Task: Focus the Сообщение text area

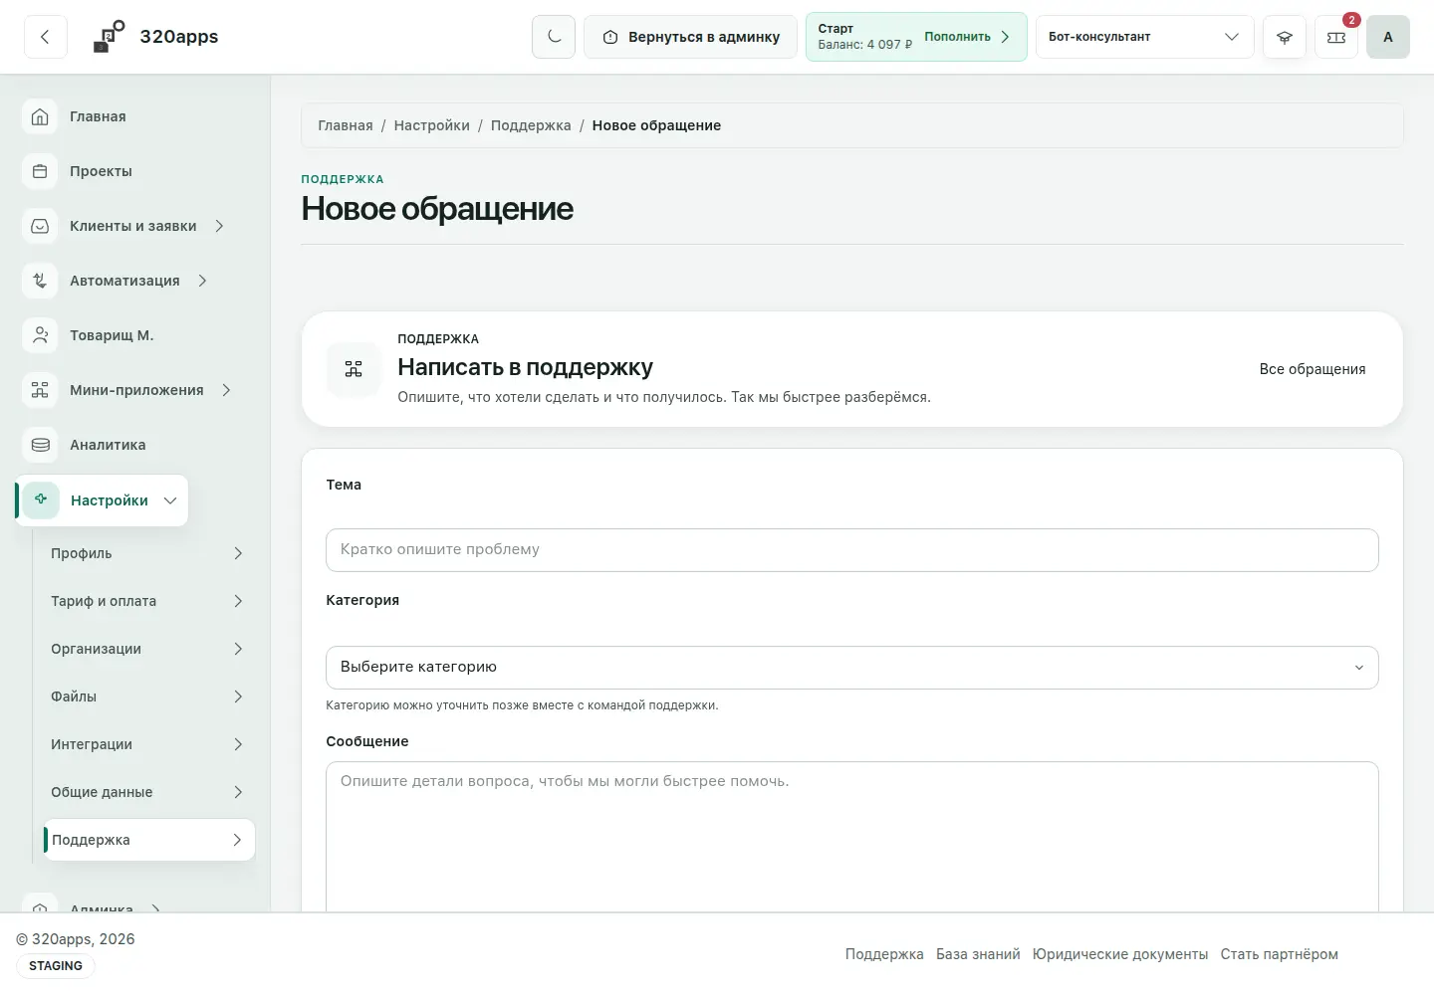Action: (x=851, y=837)
